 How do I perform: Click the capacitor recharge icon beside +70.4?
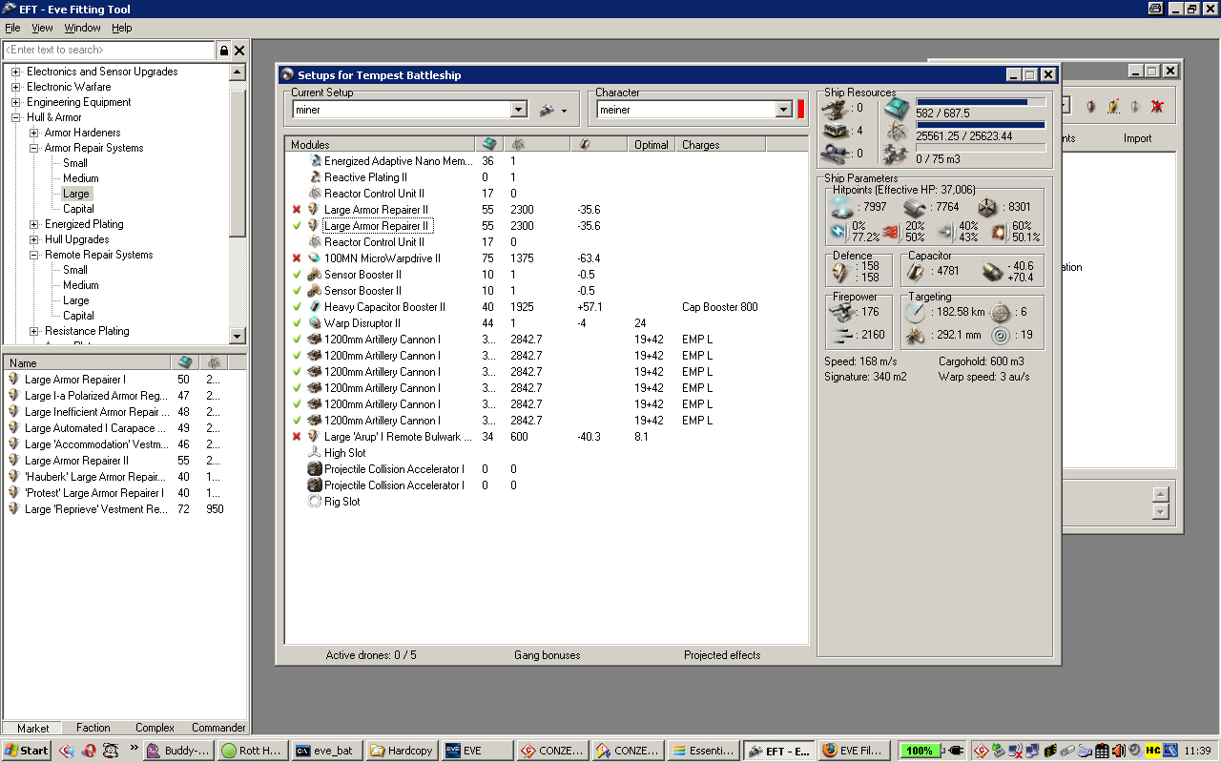[993, 272]
